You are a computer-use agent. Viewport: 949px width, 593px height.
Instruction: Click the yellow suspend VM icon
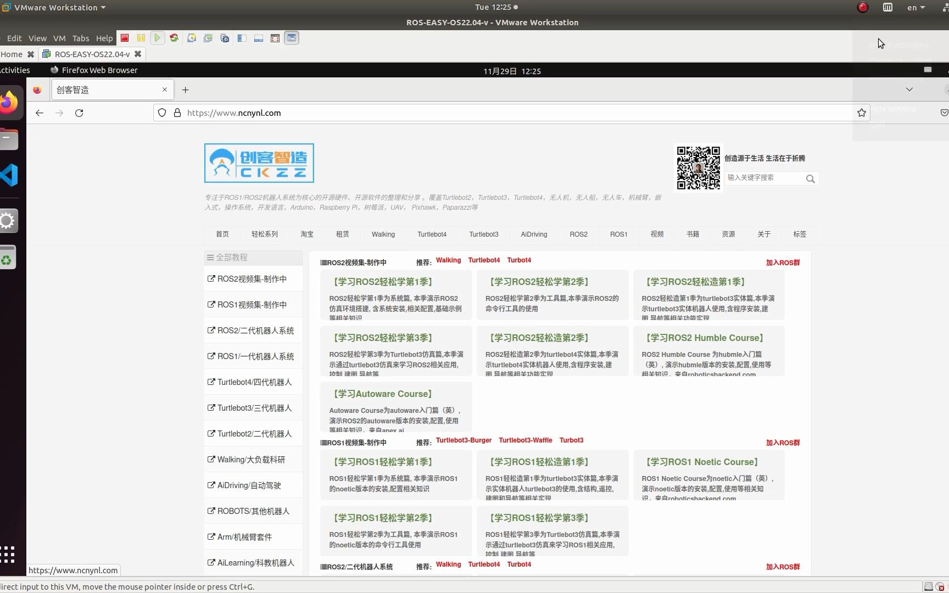pyautogui.click(x=141, y=38)
